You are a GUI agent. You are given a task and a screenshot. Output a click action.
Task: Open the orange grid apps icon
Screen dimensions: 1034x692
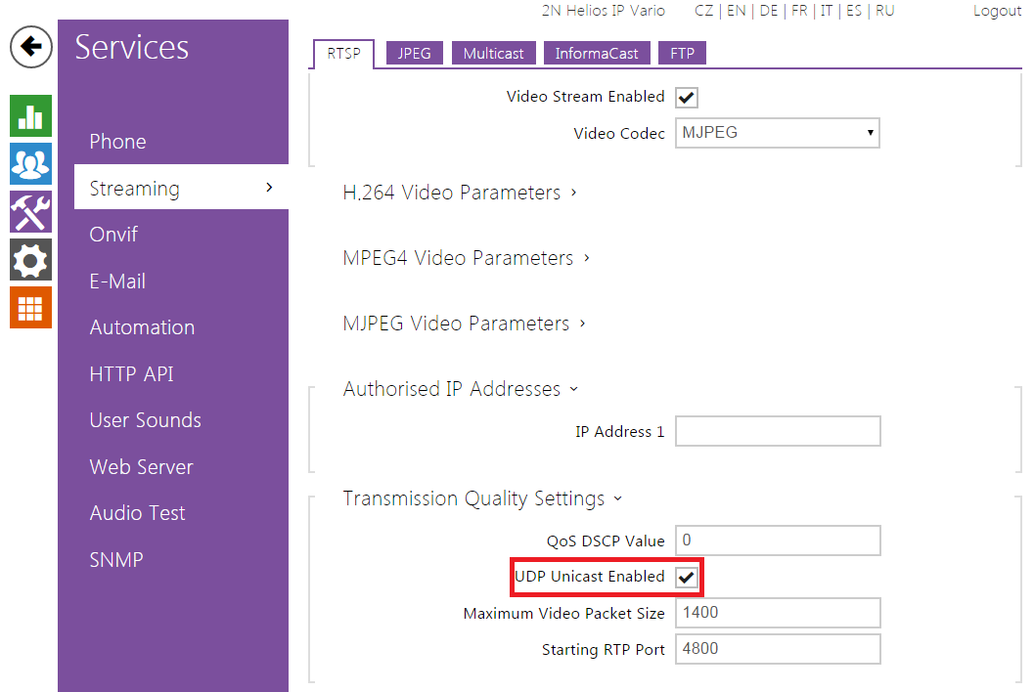[x=31, y=308]
